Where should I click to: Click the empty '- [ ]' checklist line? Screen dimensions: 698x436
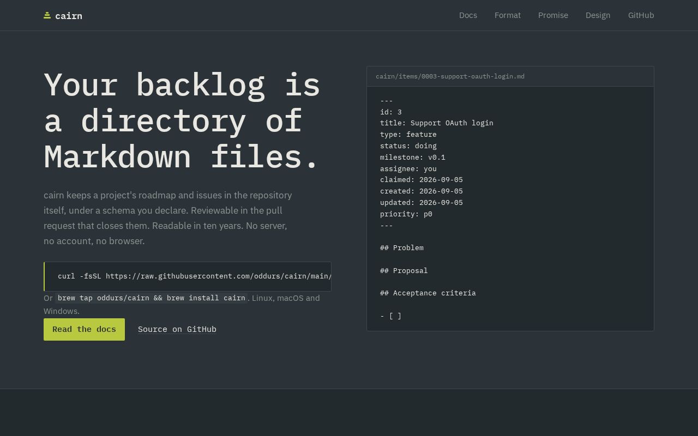point(391,316)
